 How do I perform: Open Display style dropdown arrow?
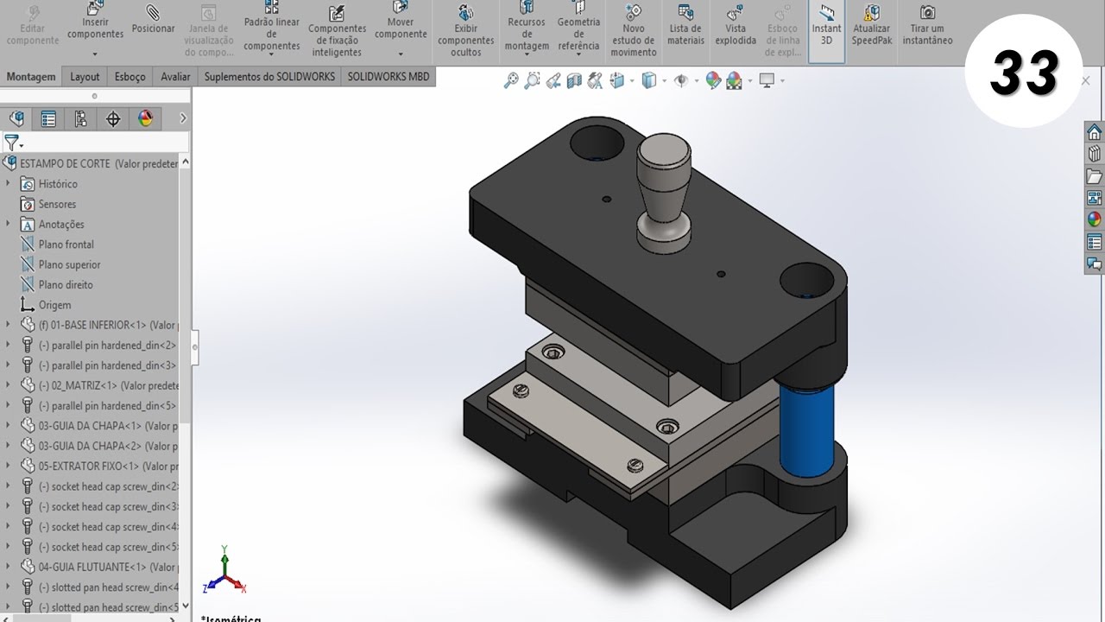point(663,80)
